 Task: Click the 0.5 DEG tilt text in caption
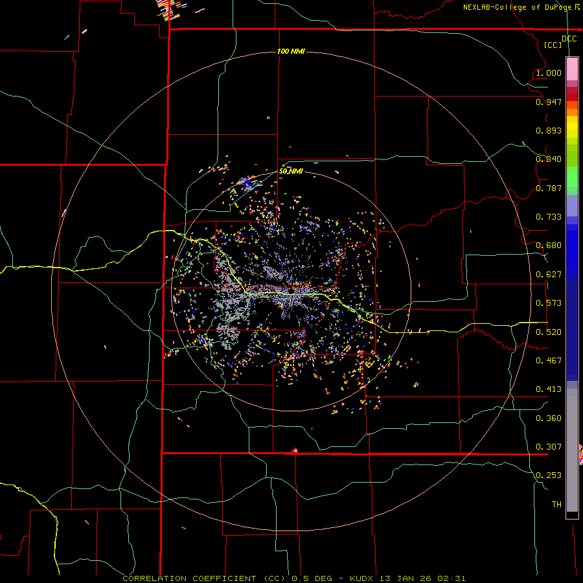(x=312, y=578)
